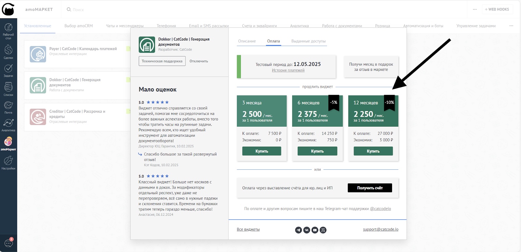
Task: Click the Мало оценок heading
Action: pyautogui.click(x=157, y=89)
